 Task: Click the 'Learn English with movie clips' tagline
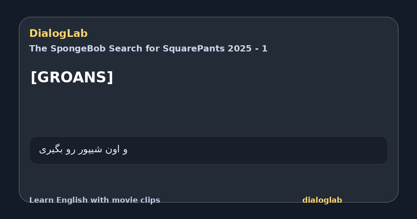95,200
